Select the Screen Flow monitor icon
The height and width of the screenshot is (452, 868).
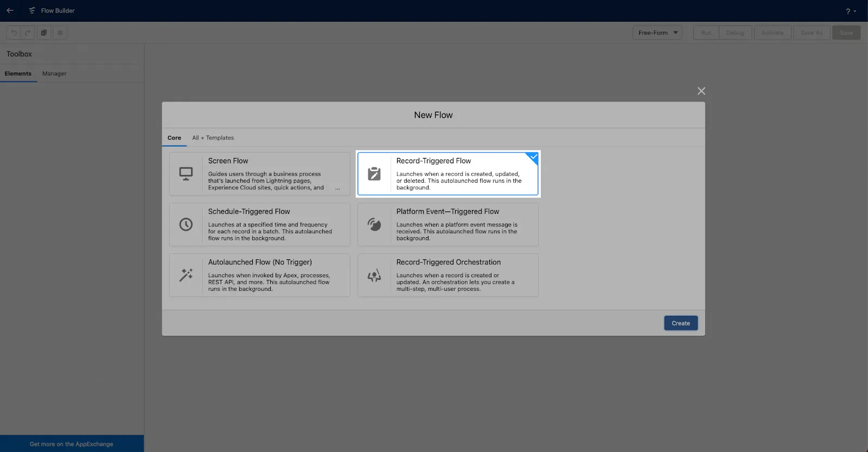pyautogui.click(x=186, y=174)
